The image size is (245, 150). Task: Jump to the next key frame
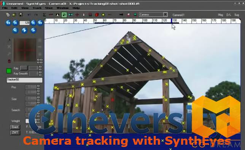point(33,23)
